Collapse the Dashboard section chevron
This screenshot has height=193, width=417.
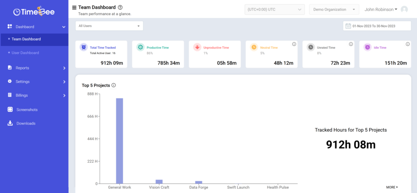tap(64, 27)
